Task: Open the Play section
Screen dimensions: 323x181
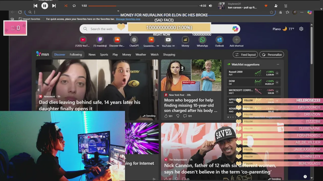Action: 115,55
